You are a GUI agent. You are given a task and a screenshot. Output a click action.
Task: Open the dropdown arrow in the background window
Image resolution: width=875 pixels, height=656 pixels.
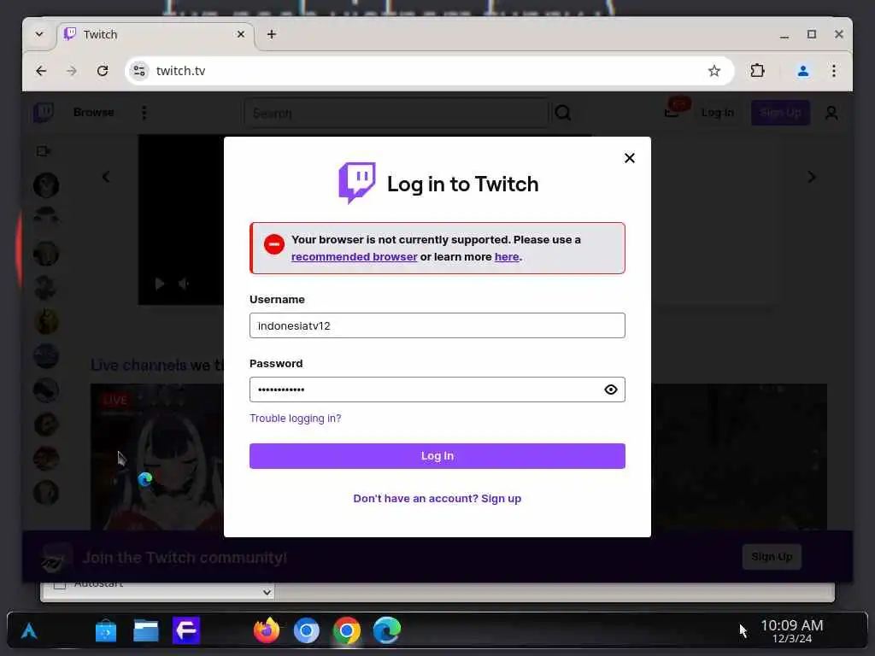pyautogui.click(x=267, y=592)
